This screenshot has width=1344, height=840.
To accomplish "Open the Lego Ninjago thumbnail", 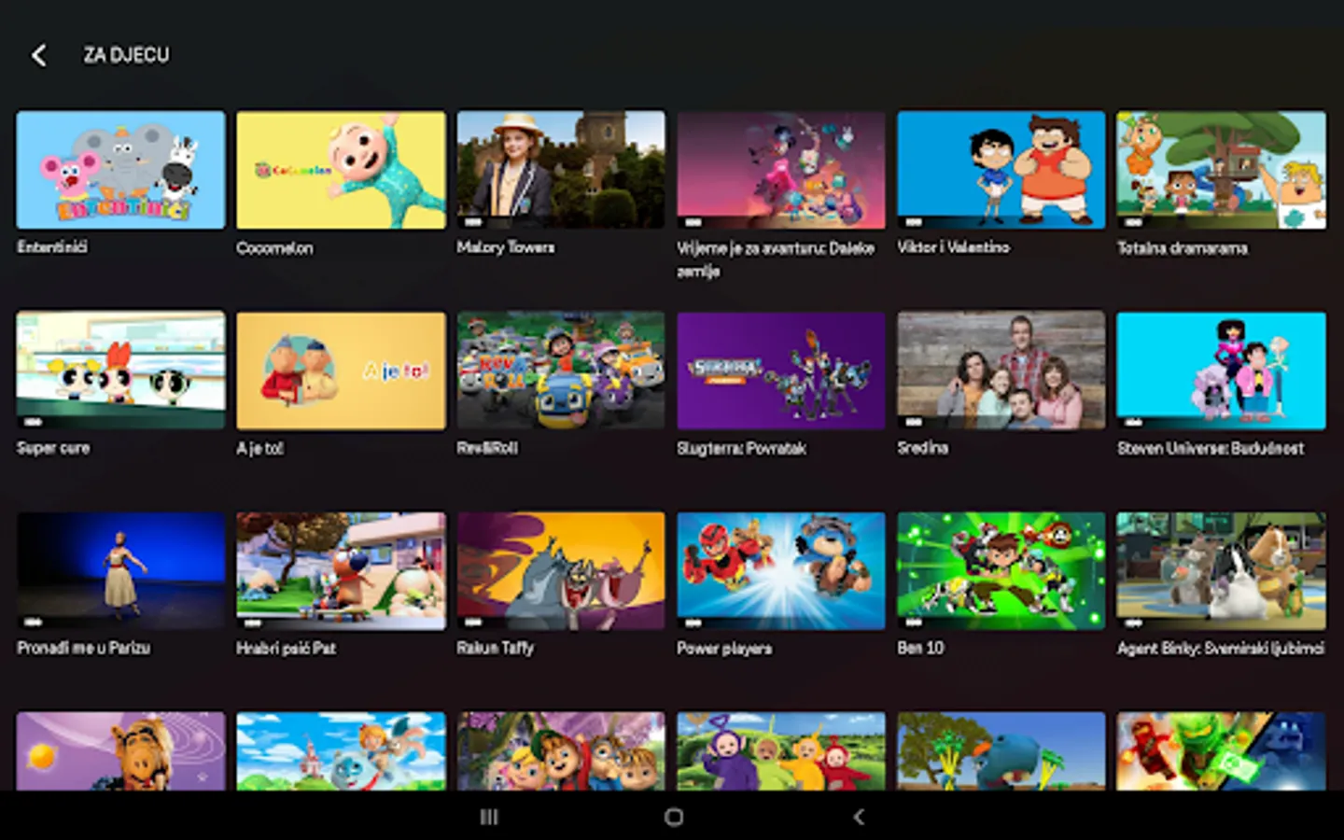I will [x=1221, y=751].
